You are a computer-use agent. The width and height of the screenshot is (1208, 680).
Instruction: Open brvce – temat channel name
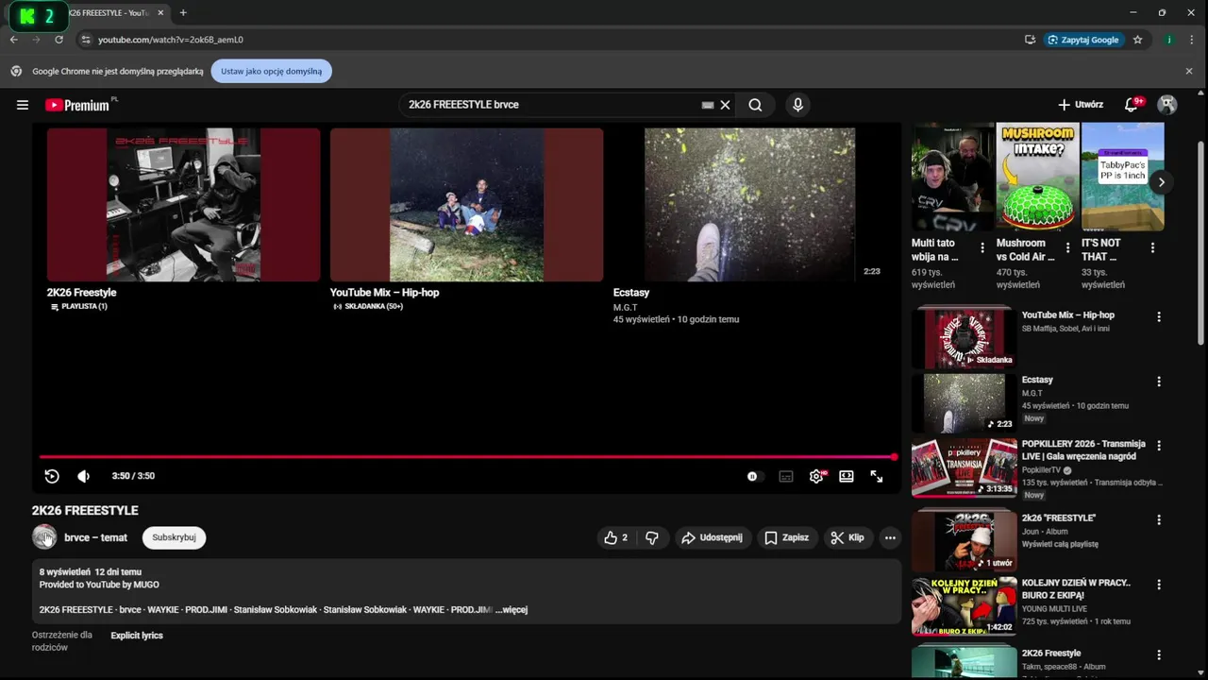tap(95, 537)
